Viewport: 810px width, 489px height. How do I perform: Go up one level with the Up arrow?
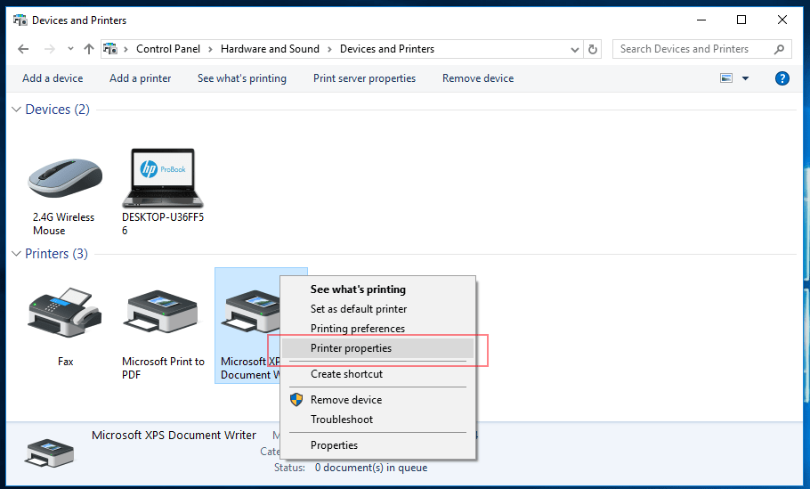click(89, 49)
